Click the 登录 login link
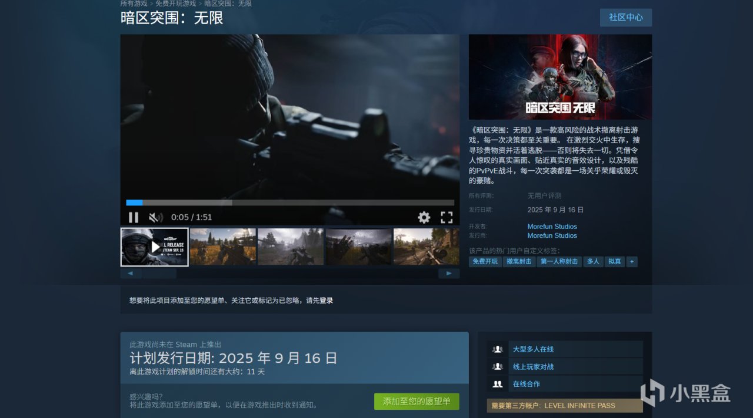753x418 pixels. (326, 301)
